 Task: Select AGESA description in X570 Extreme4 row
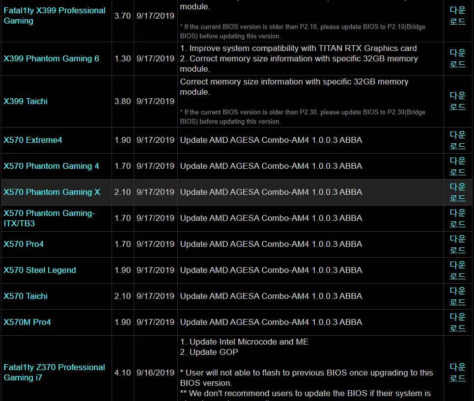[271, 140]
